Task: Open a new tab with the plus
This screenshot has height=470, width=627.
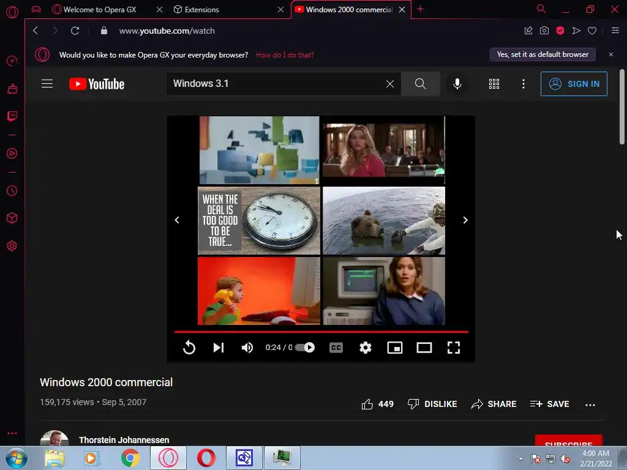Action: click(x=420, y=9)
